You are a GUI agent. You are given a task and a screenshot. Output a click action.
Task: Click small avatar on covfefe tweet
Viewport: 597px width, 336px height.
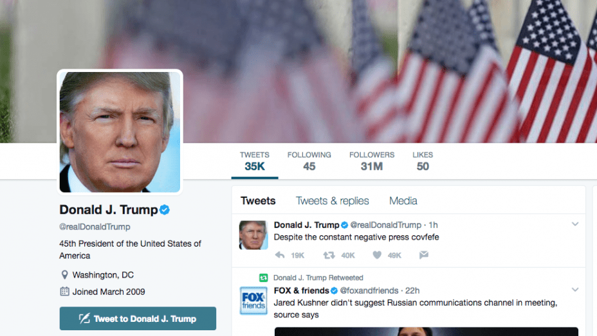pyautogui.click(x=253, y=235)
